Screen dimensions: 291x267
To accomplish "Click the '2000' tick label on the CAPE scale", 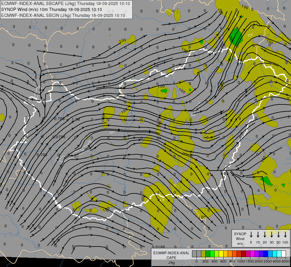I will pos(259,261).
